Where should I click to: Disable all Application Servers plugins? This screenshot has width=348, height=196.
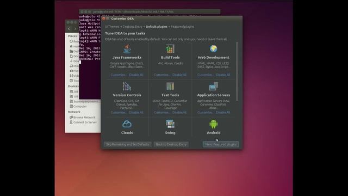tap(223, 113)
